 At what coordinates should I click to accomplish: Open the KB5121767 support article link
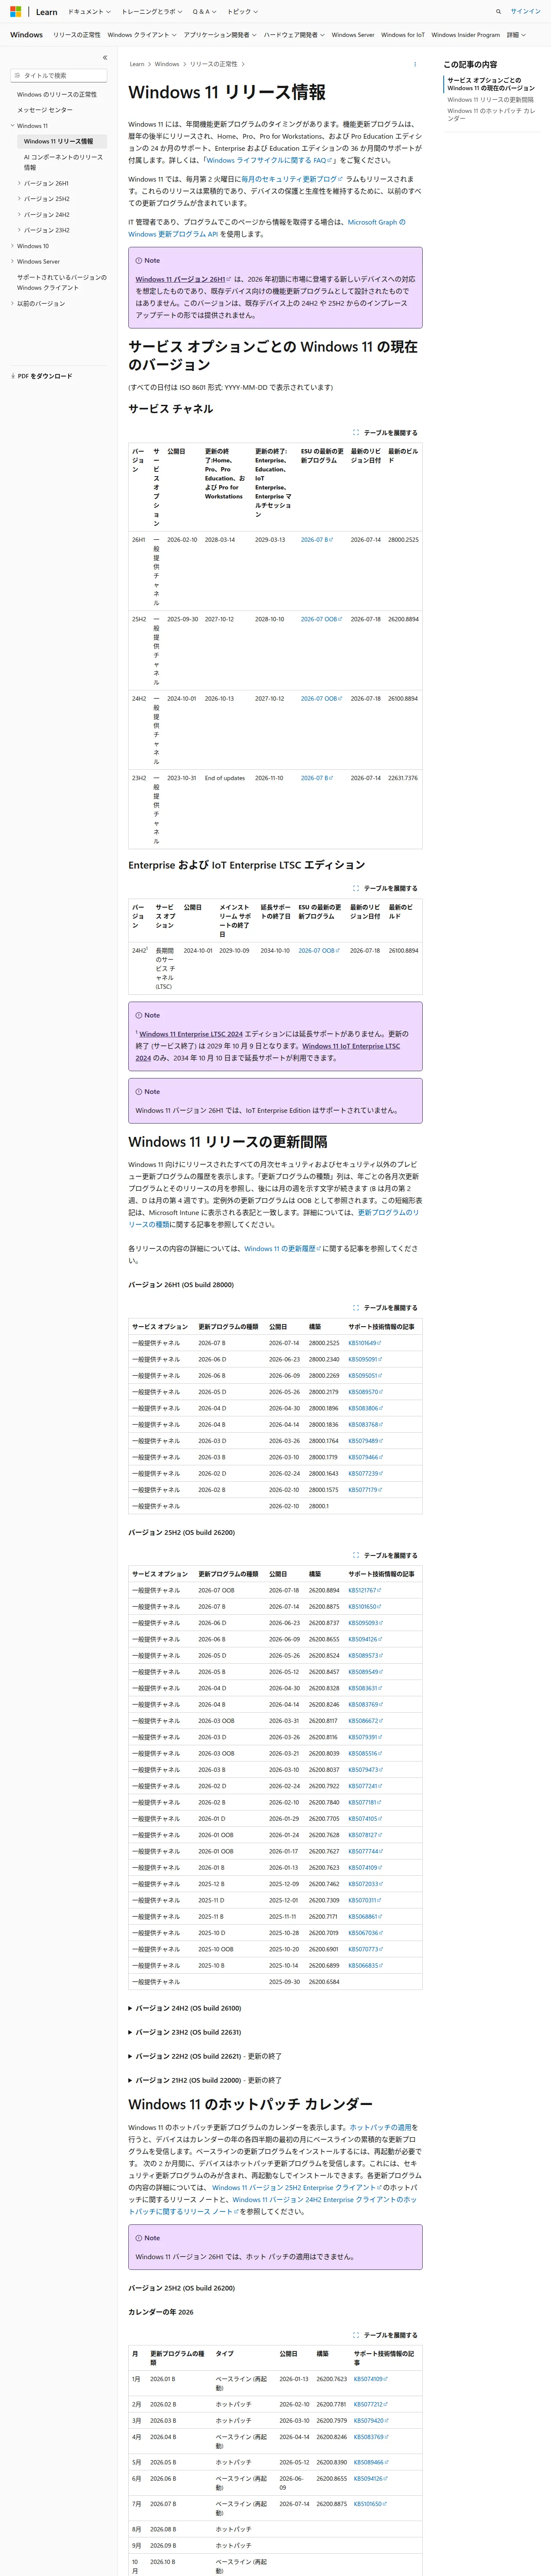click(365, 1590)
